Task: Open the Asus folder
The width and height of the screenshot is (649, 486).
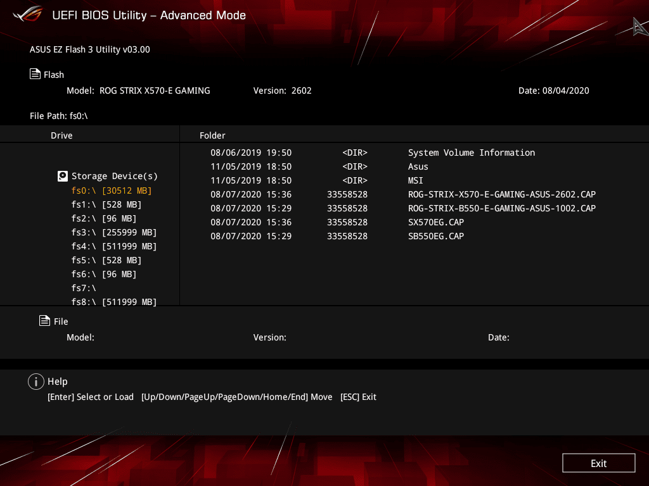Action: click(418, 166)
